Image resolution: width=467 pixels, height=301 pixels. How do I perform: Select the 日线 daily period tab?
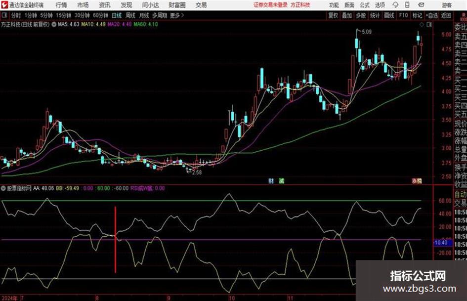117,15
